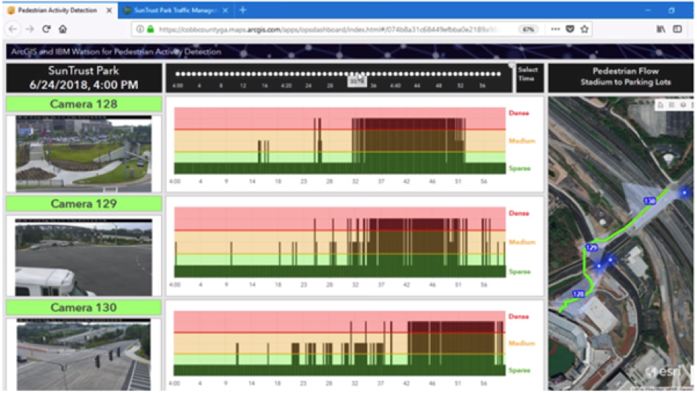
Task: Reset the 67% zoom level badge
Action: tap(528, 30)
